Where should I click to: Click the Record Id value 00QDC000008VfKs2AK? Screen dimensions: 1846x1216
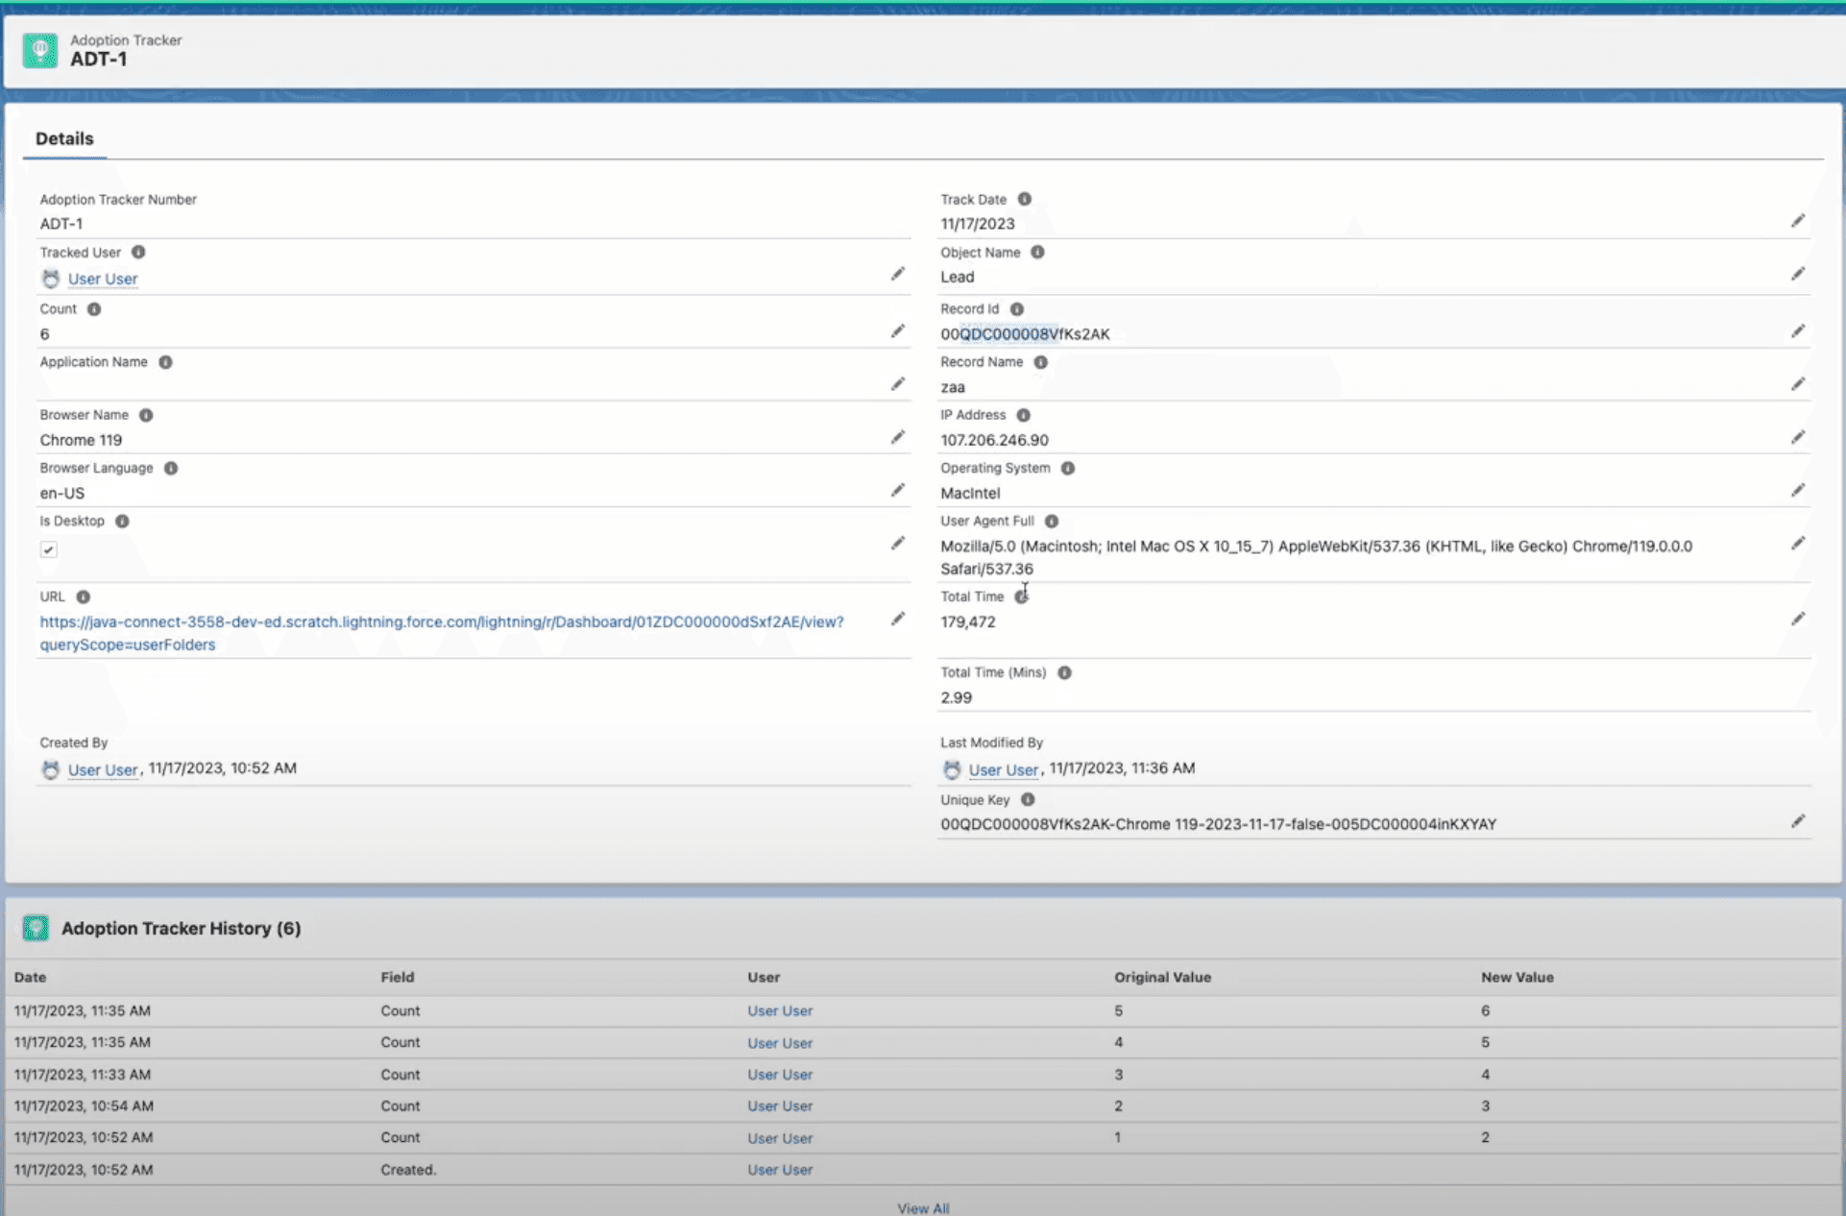point(1025,334)
